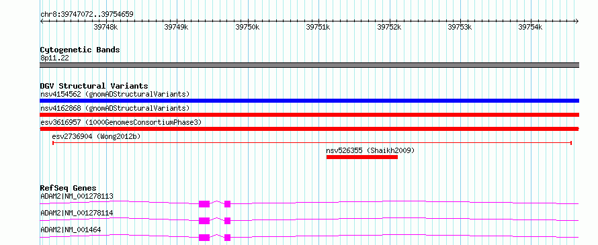Click the ruler's left arrow end
Viewport: 598px width, 245px height.
click(42, 21)
